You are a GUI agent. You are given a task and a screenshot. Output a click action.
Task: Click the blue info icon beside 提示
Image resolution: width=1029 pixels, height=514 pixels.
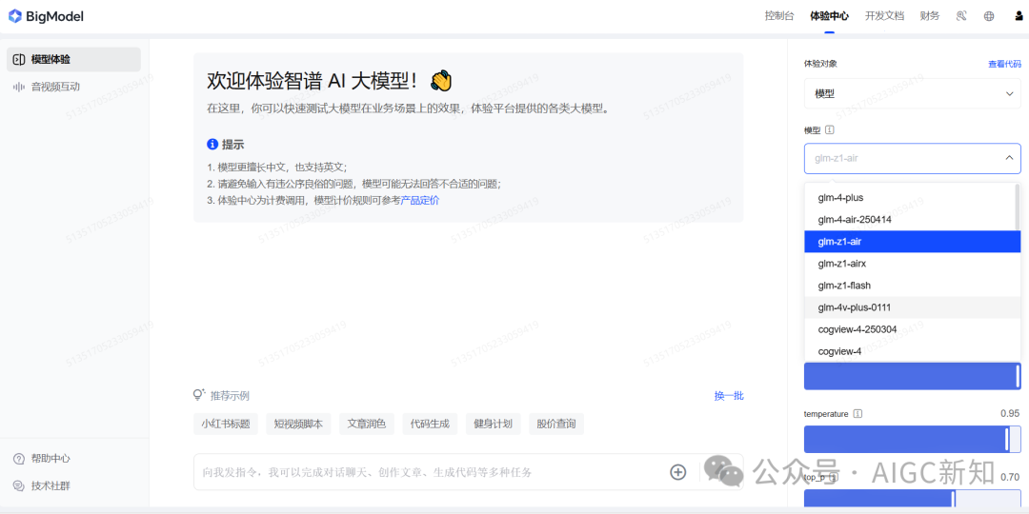212,145
